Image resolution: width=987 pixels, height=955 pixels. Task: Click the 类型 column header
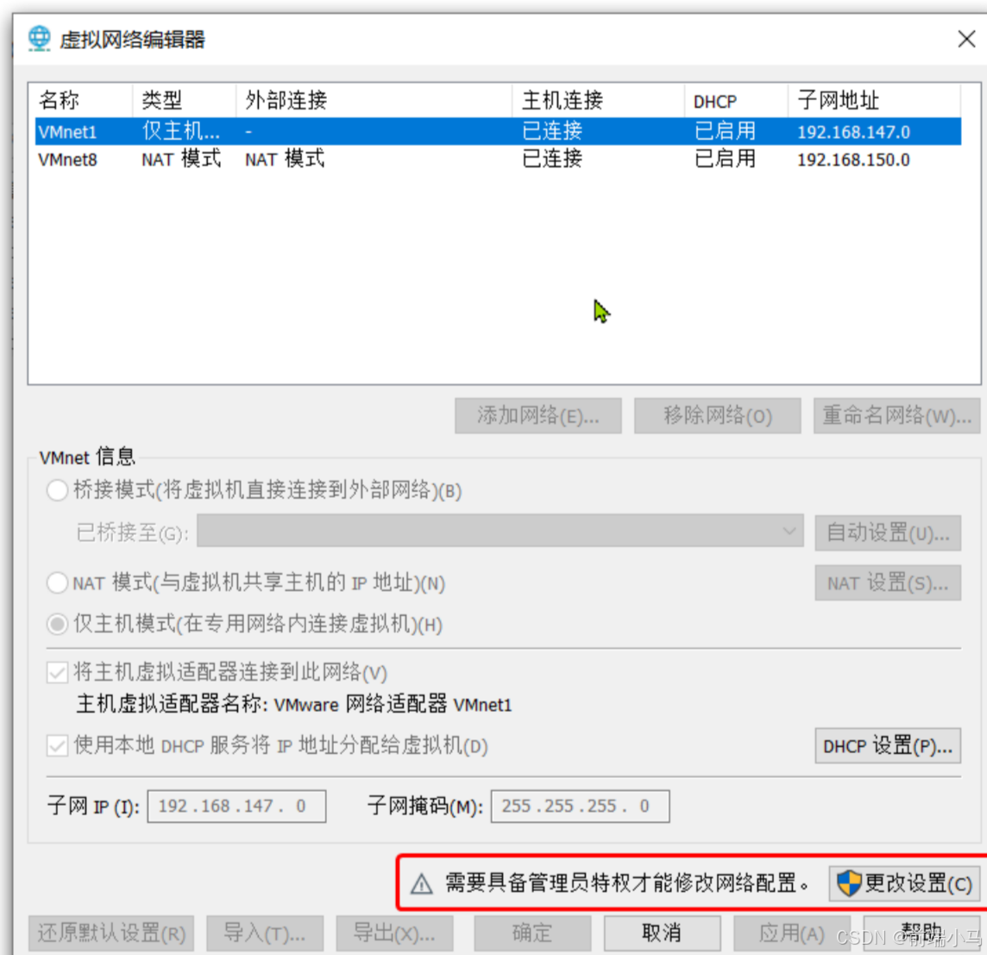(x=184, y=100)
